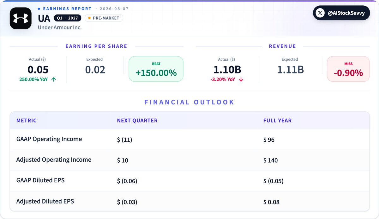Viewport: 379px width, 219px height.
Task: Click the full year value $ 96
Action: point(269,140)
